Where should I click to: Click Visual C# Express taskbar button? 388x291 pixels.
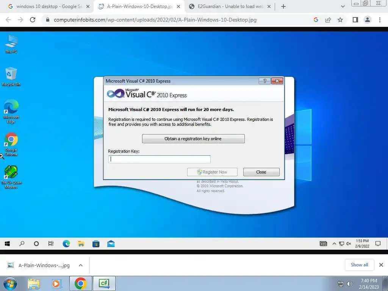(104, 283)
